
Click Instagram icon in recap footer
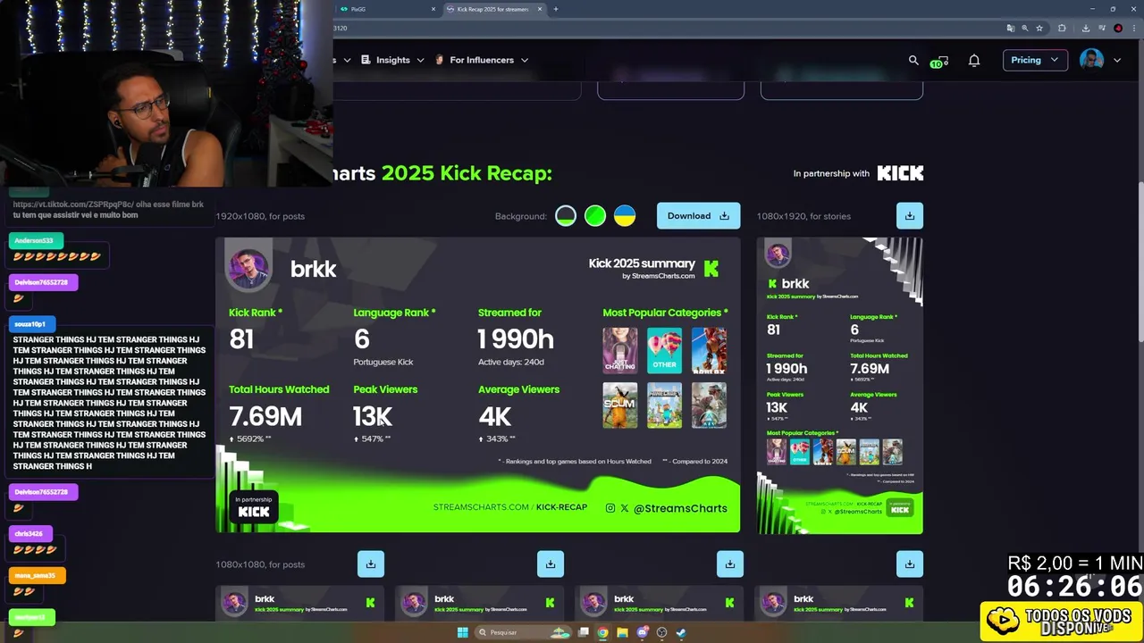click(x=610, y=508)
